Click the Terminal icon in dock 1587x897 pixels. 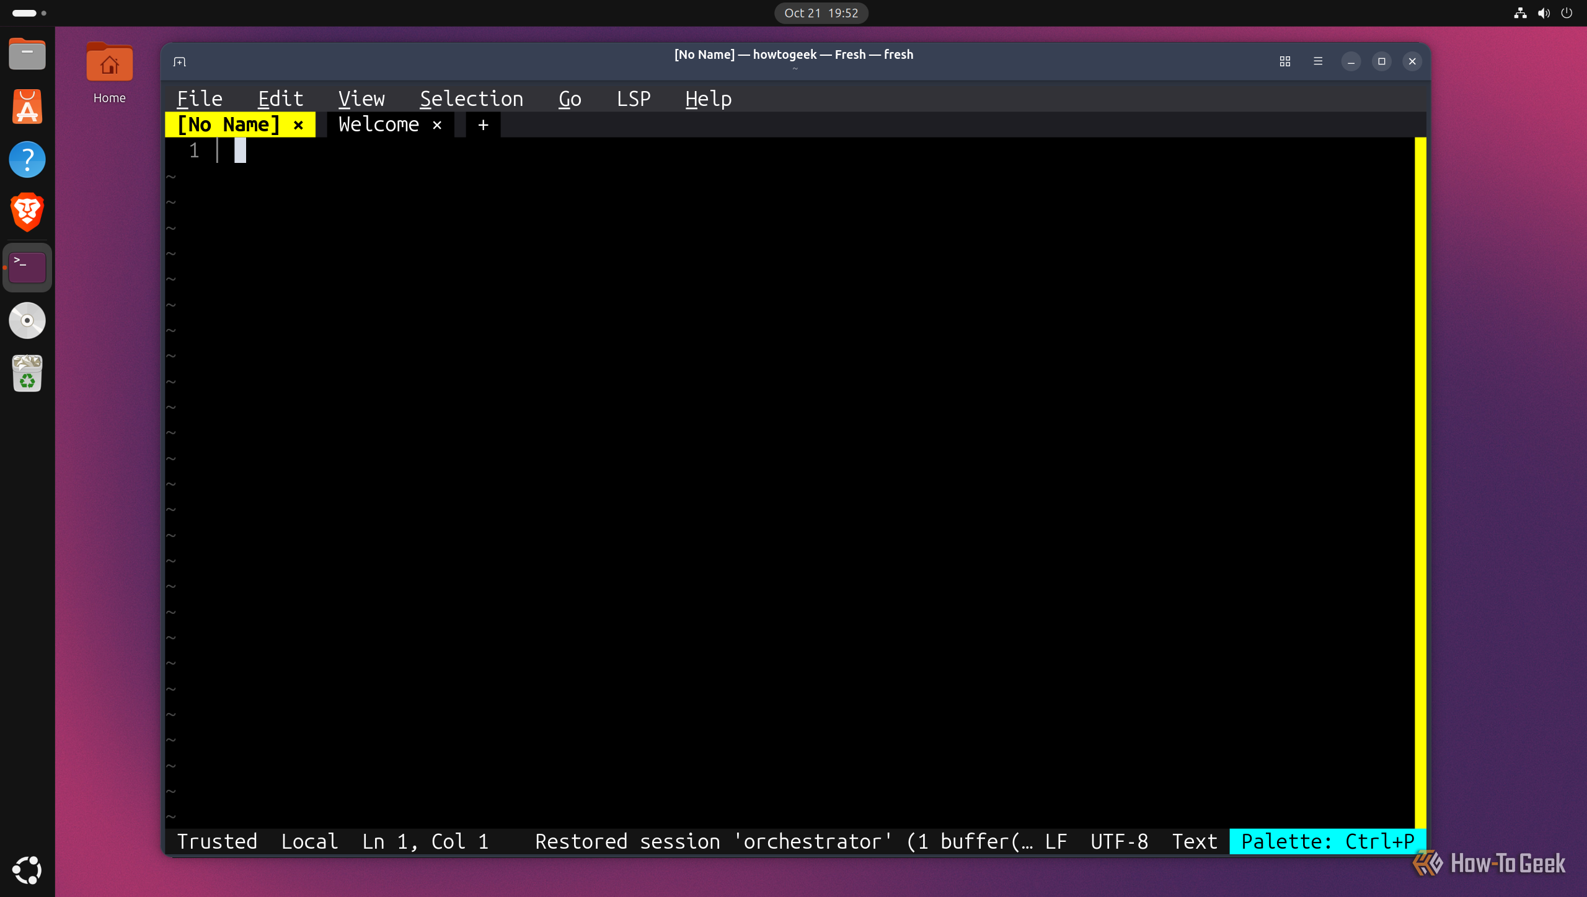point(27,268)
